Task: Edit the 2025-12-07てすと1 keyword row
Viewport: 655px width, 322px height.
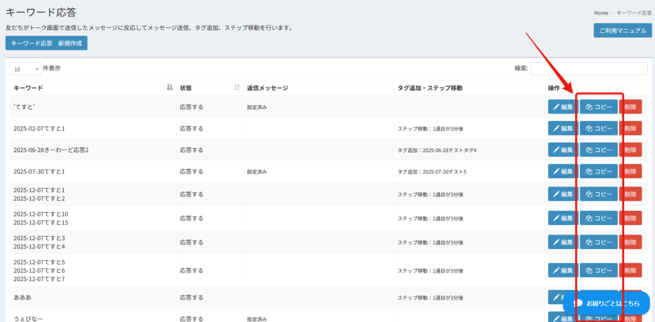Action: (562, 194)
